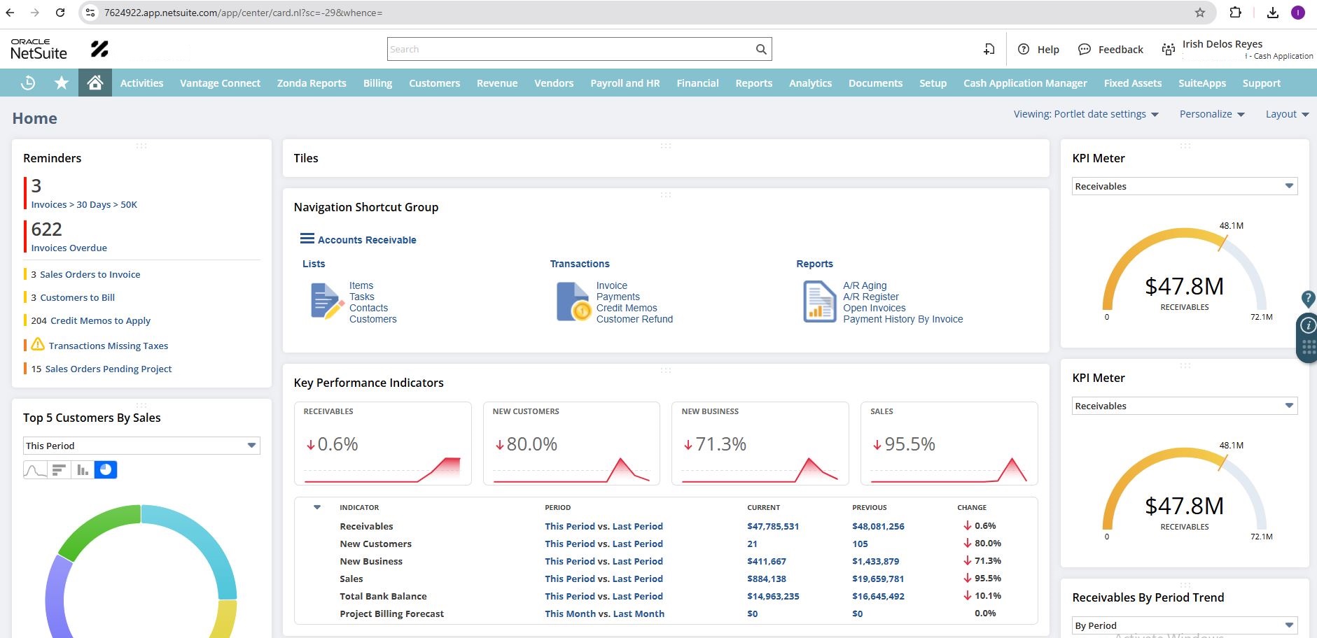Open the Shortcuts star icon
The height and width of the screenshot is (638, 1317).
[x=62, y=83]
